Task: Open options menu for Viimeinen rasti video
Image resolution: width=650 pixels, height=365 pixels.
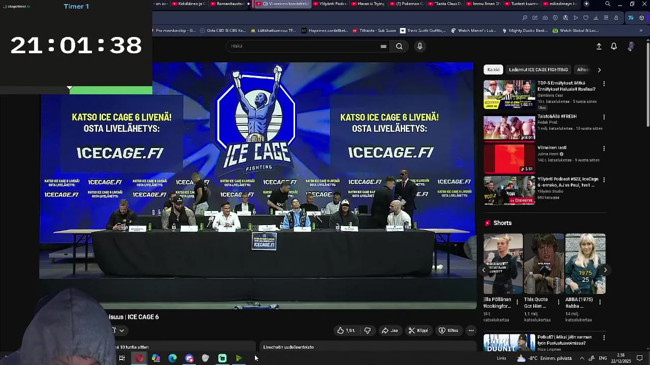Action: point(604,148)
